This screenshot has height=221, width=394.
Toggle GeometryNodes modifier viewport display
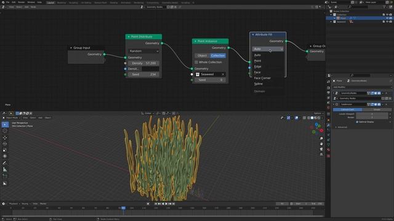(376, 93)
